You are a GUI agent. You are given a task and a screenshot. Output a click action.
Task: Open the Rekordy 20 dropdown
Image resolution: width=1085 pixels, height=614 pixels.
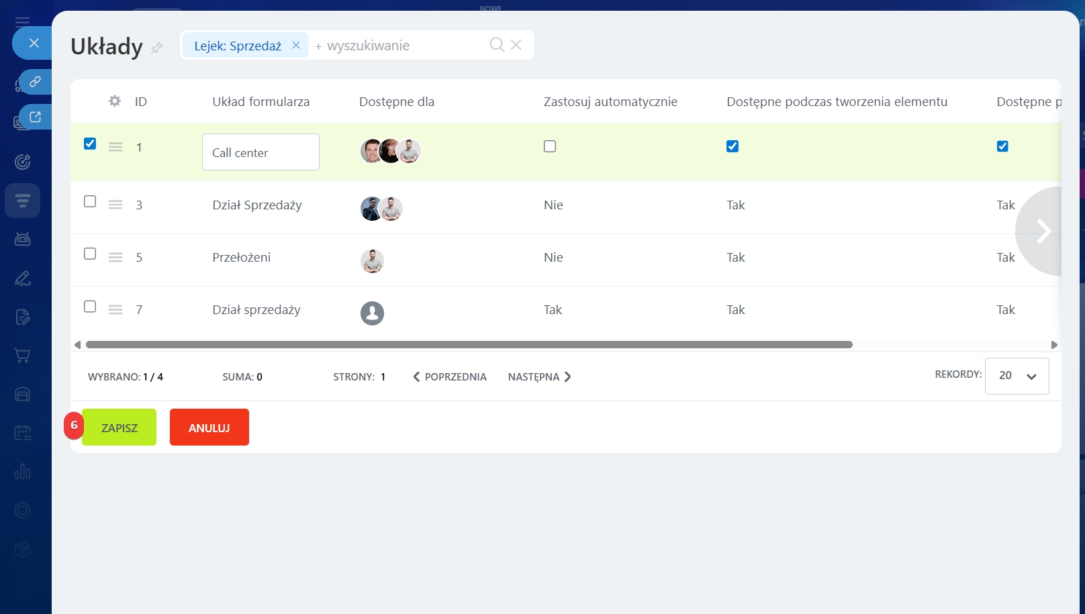pos(1017,376)
